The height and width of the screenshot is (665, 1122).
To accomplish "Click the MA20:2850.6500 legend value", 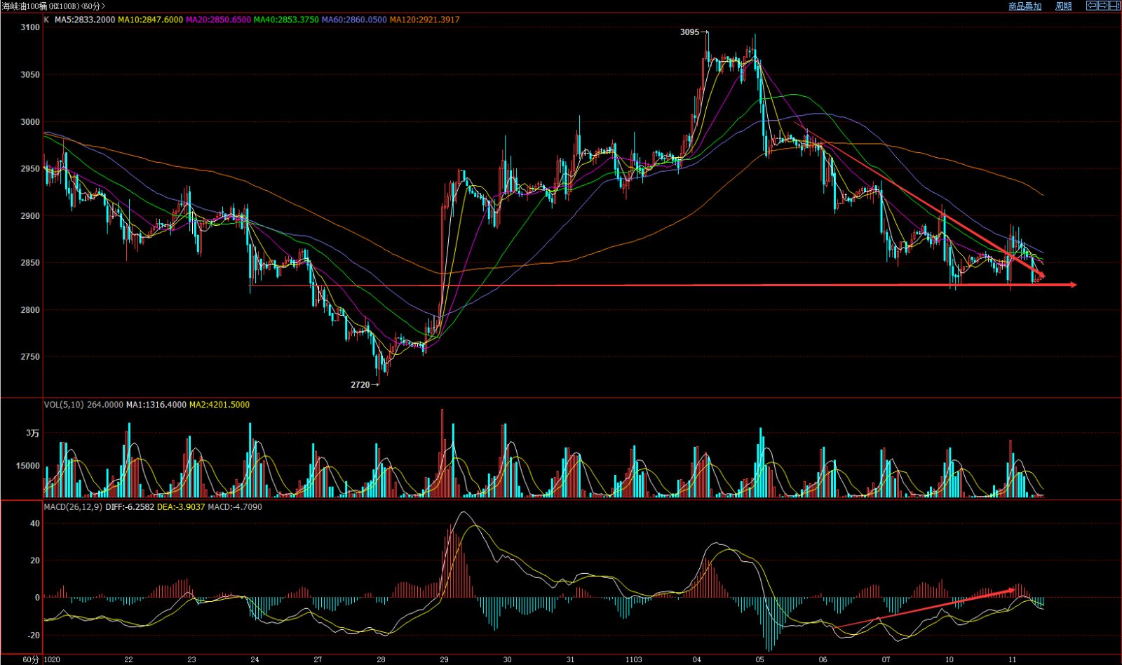I will tap(218, 20).
